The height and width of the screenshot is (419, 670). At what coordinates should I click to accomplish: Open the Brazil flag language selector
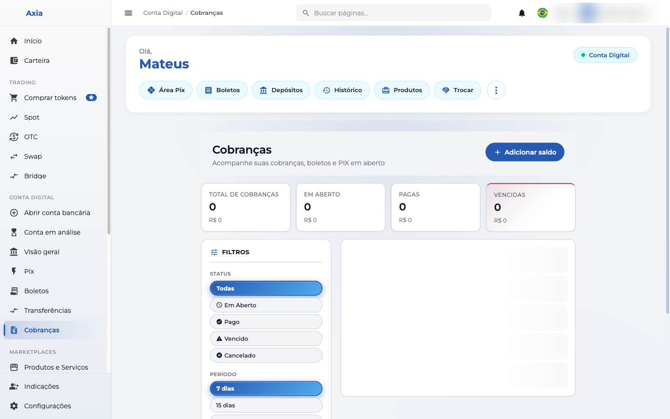pyautogui.click(x=543, y=13)
